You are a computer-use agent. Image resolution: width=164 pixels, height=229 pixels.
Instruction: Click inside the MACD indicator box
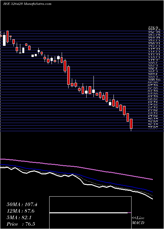(x=90, y=213)
